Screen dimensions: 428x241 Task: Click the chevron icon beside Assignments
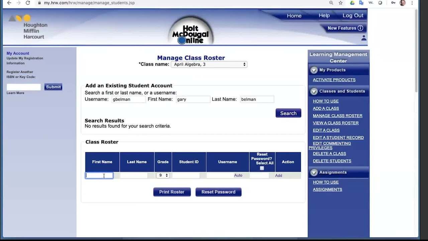pyautogui.click(x=314, y=172)
